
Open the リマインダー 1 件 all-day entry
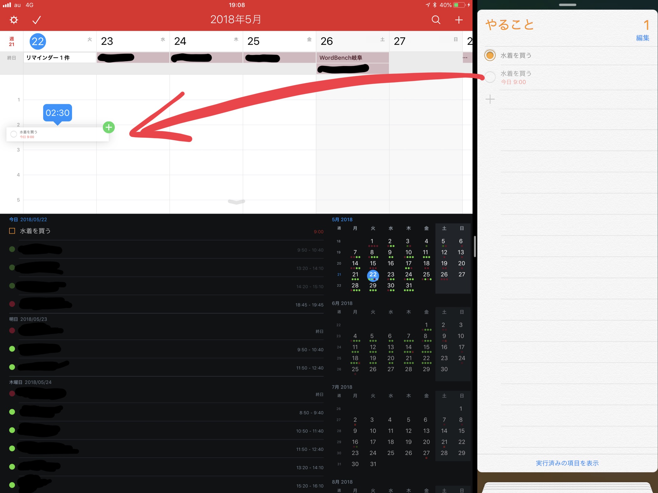(x=60, y=58)
